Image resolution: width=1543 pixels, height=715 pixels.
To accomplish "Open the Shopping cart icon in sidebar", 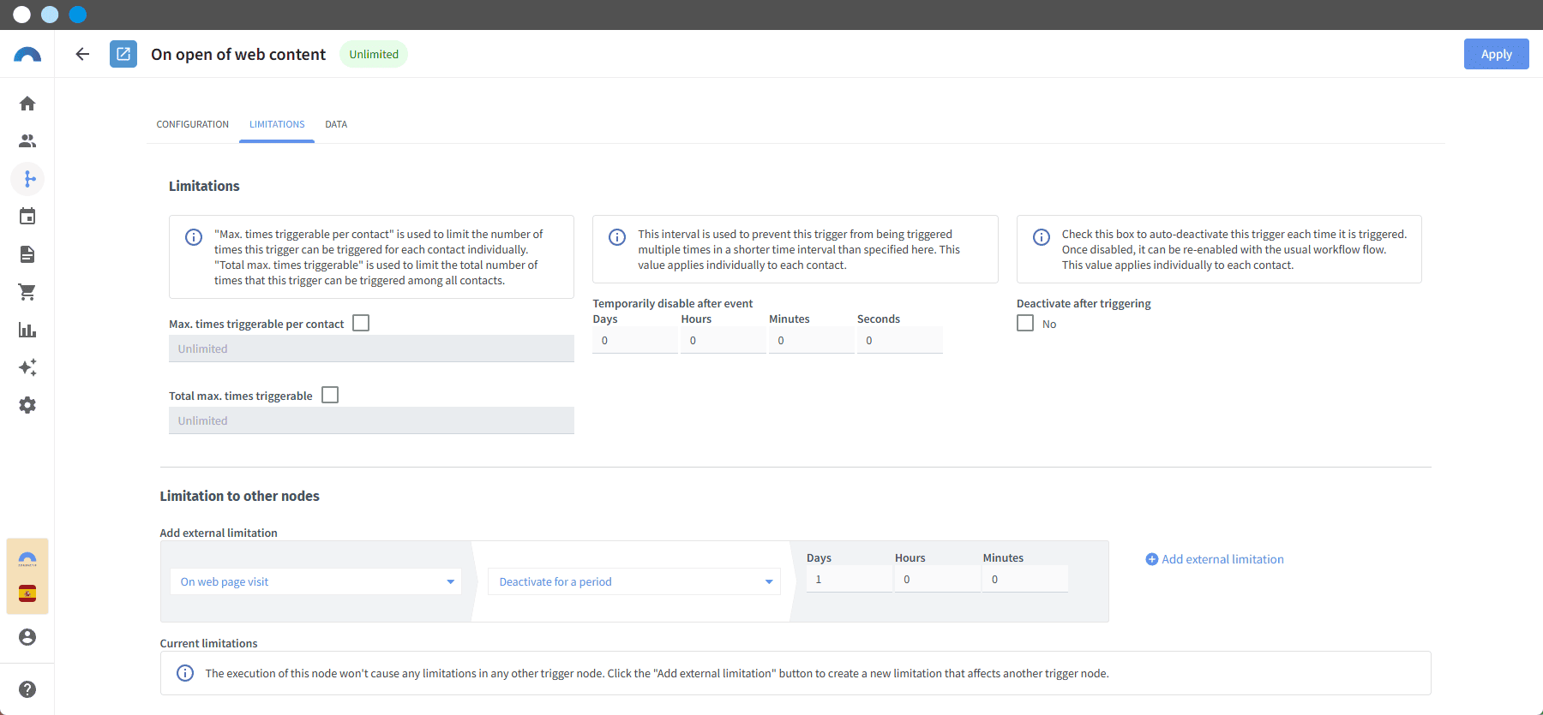I will coord(27,292).
